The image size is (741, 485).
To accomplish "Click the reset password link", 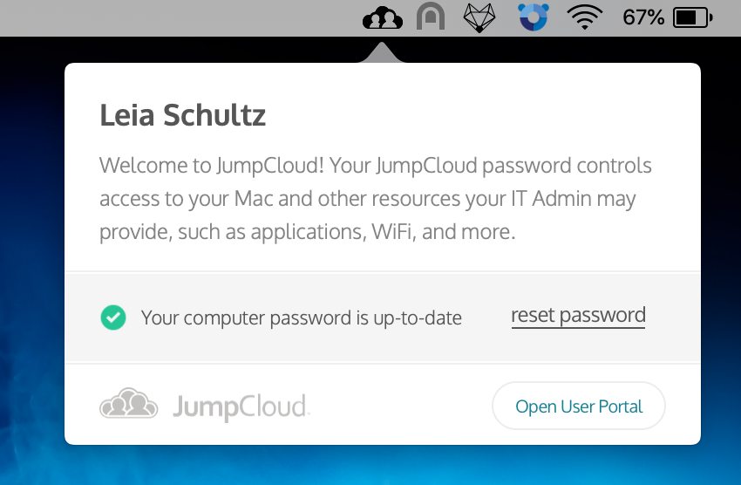I will tap(578, 316).
